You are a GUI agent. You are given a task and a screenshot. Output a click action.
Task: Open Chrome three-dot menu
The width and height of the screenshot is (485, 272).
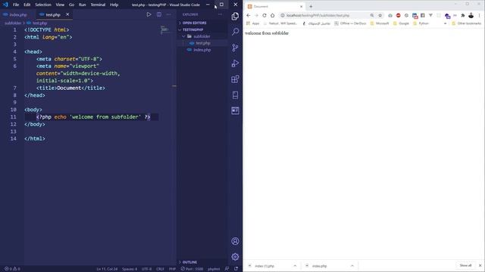(480, 15)
